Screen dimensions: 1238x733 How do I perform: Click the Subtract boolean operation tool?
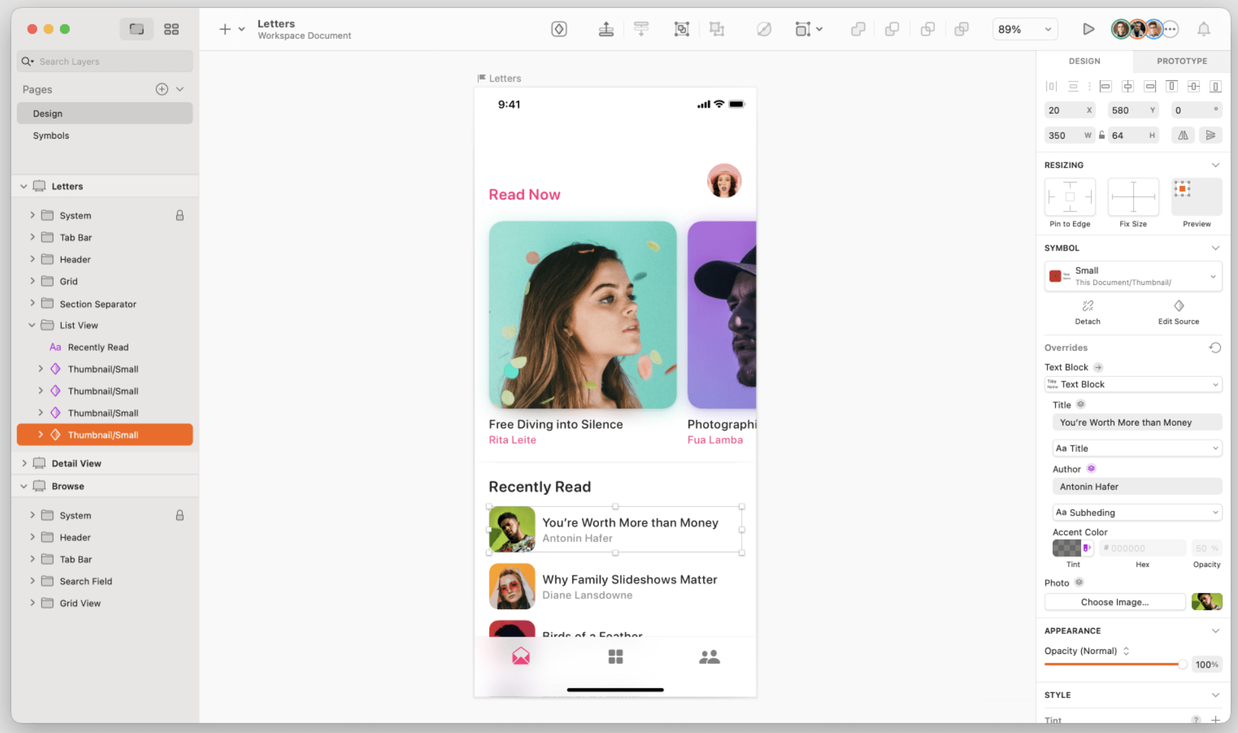tap(892, 29)
